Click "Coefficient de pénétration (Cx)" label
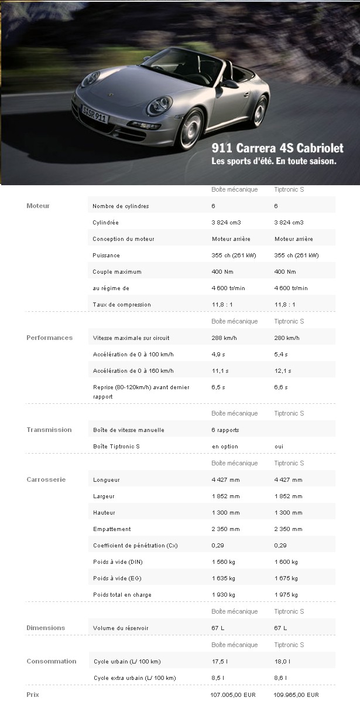Viewport: 360px width, 701px height. (135, 546)
